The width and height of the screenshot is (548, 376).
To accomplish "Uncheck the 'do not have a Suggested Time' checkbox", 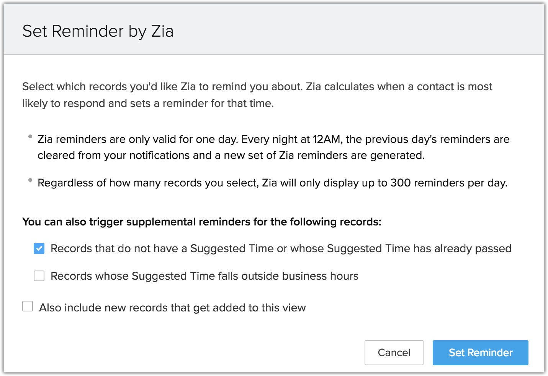I will click(x=39, y=248).
